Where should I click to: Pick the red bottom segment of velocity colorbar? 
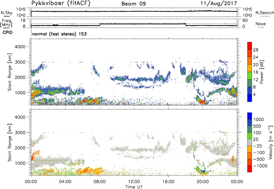pos(250,169)
